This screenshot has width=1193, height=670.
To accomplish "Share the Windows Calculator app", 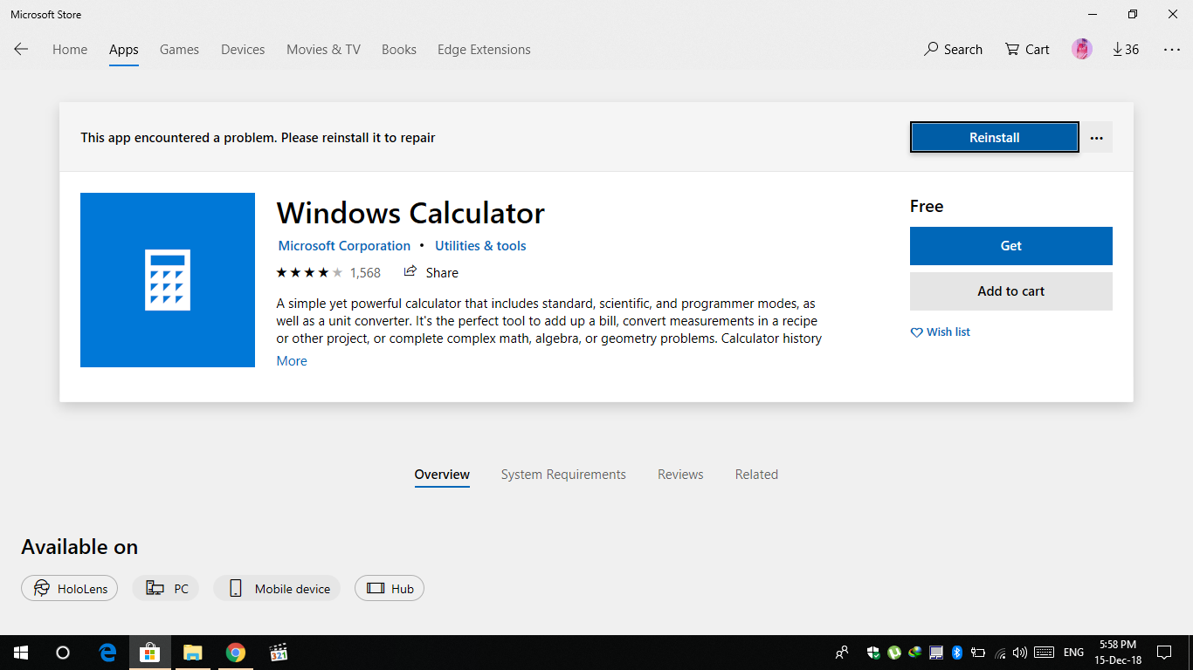I will click(431, 272).
